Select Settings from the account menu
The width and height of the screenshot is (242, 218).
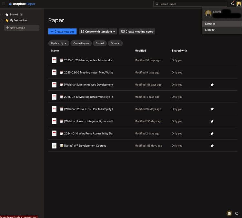(x=210, y=24)
